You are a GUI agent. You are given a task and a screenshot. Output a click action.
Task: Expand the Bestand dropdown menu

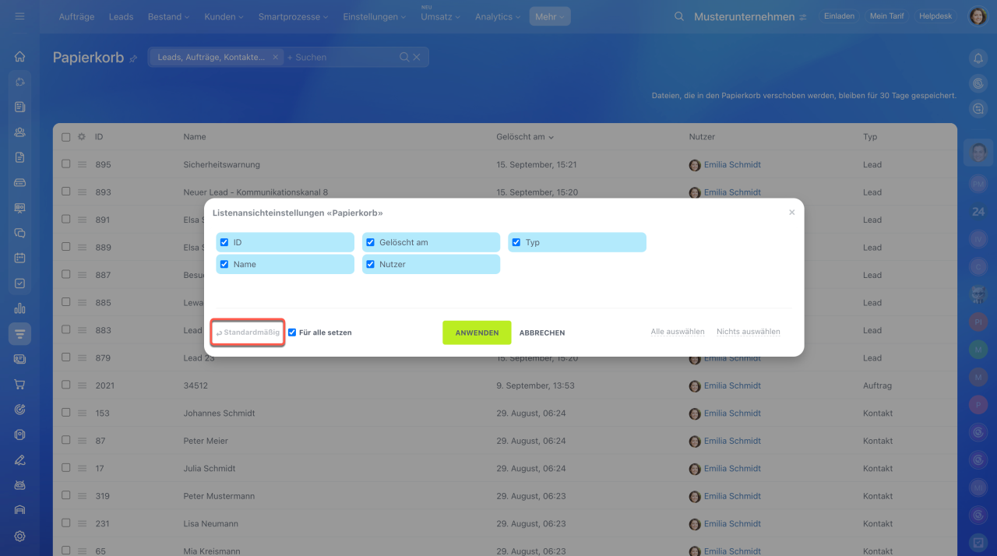pos(168,16)
